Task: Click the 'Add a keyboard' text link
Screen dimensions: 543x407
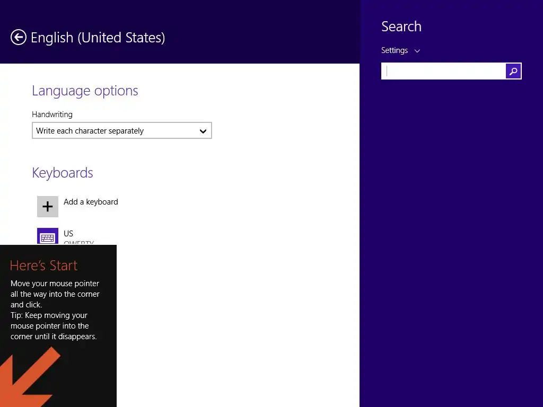Action: 91,202
